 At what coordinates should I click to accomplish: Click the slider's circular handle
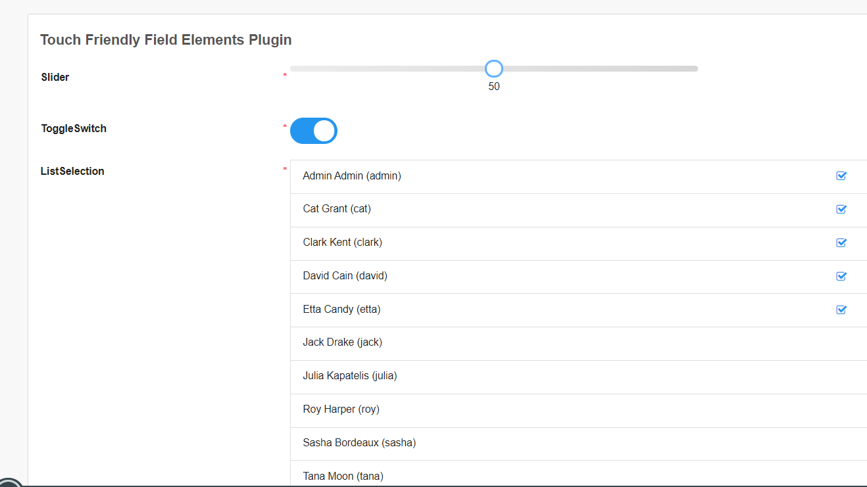click(x=493, y=68)
